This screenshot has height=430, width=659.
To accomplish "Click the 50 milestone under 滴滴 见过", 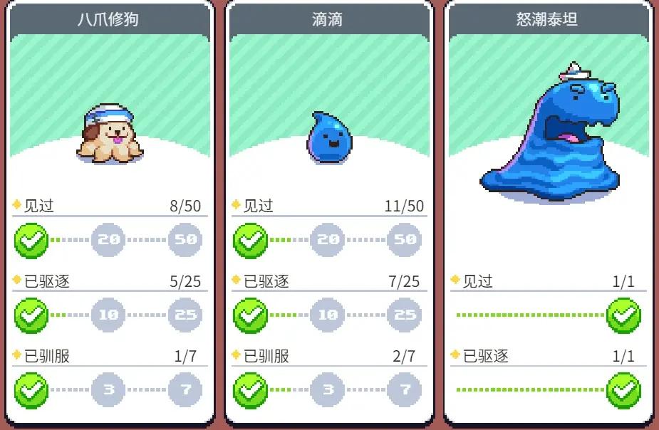I will pos(405,239).
